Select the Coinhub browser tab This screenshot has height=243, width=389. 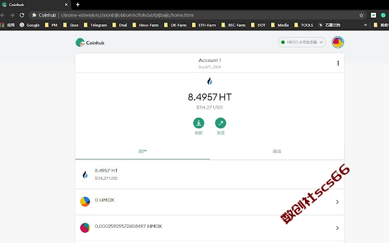(35, 5)
